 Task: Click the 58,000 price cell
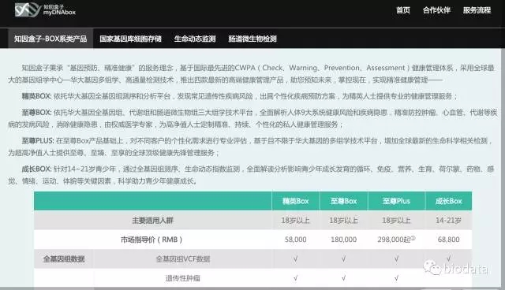pyautogui.click(x=296, y=240)
